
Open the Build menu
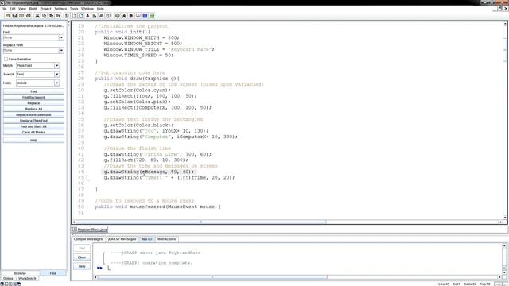click(33, 9)
